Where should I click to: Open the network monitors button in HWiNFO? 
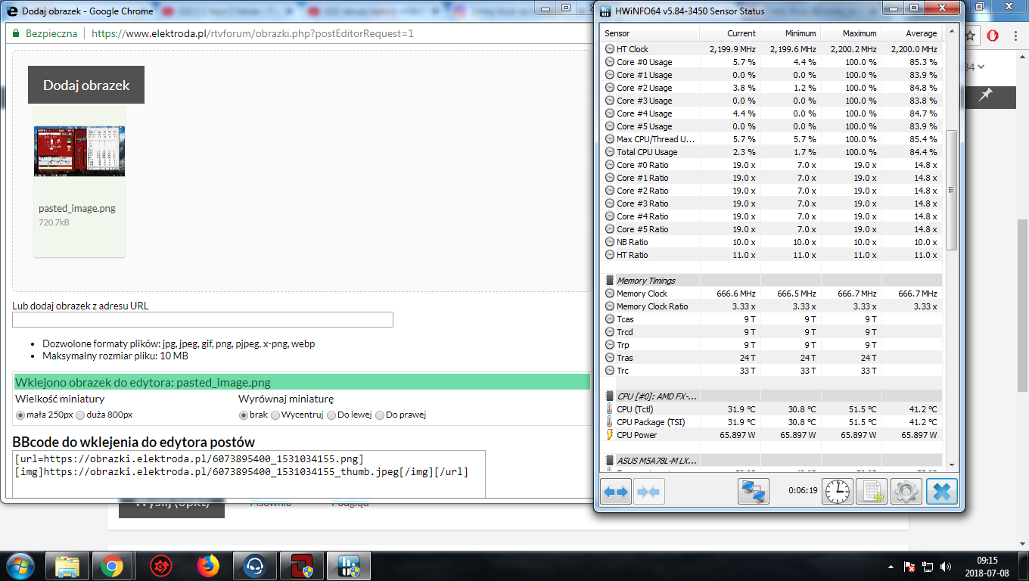(753, 492)
